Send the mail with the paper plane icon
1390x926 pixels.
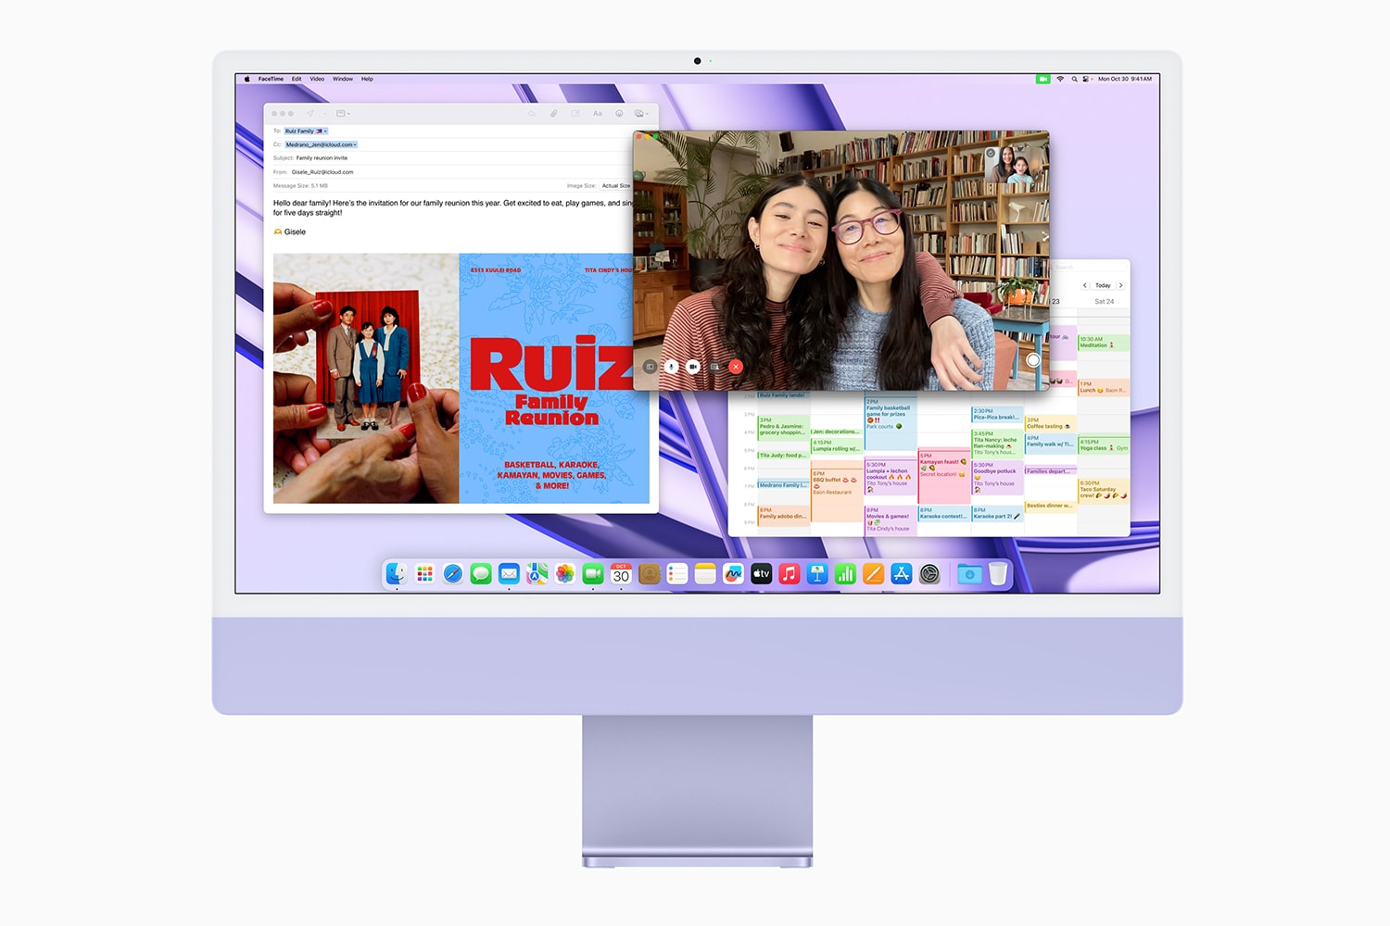tap(310, 113)
